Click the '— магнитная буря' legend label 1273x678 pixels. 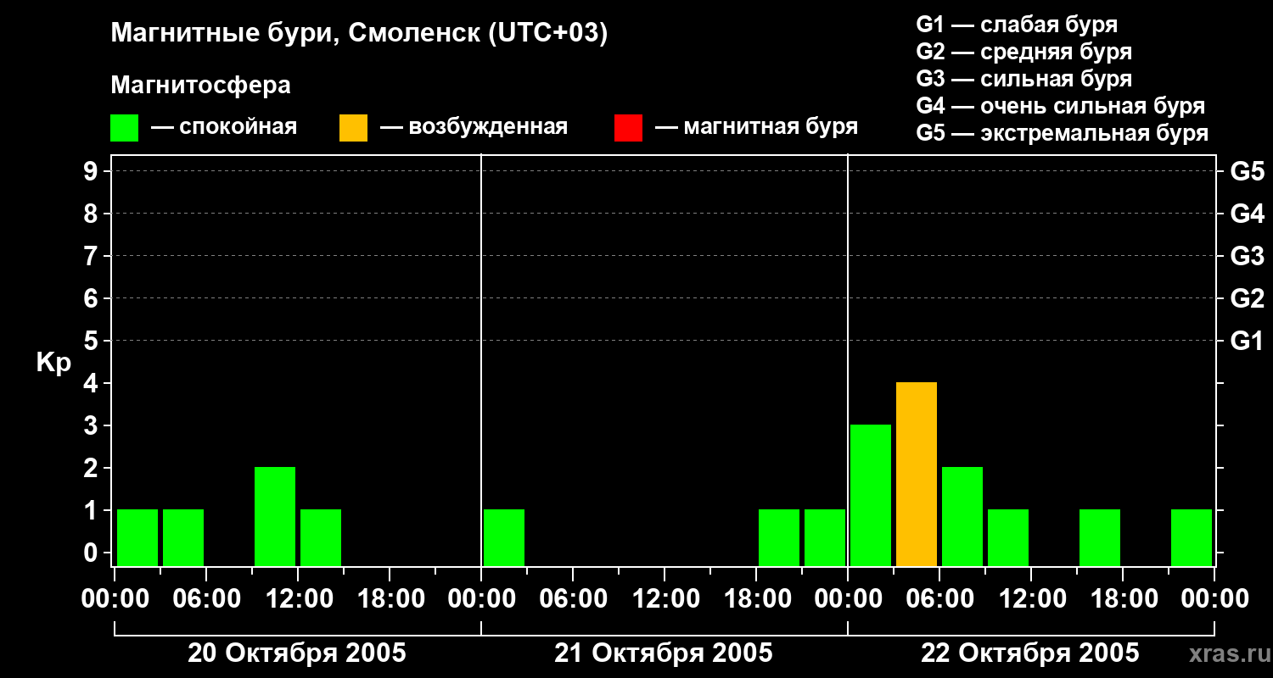(x=756, y=128)
